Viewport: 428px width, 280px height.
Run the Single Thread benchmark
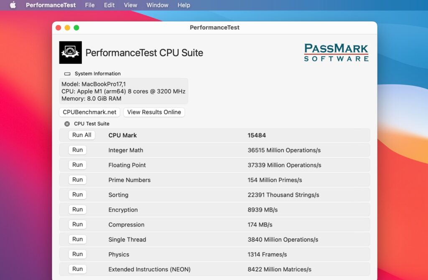[77, 239]
